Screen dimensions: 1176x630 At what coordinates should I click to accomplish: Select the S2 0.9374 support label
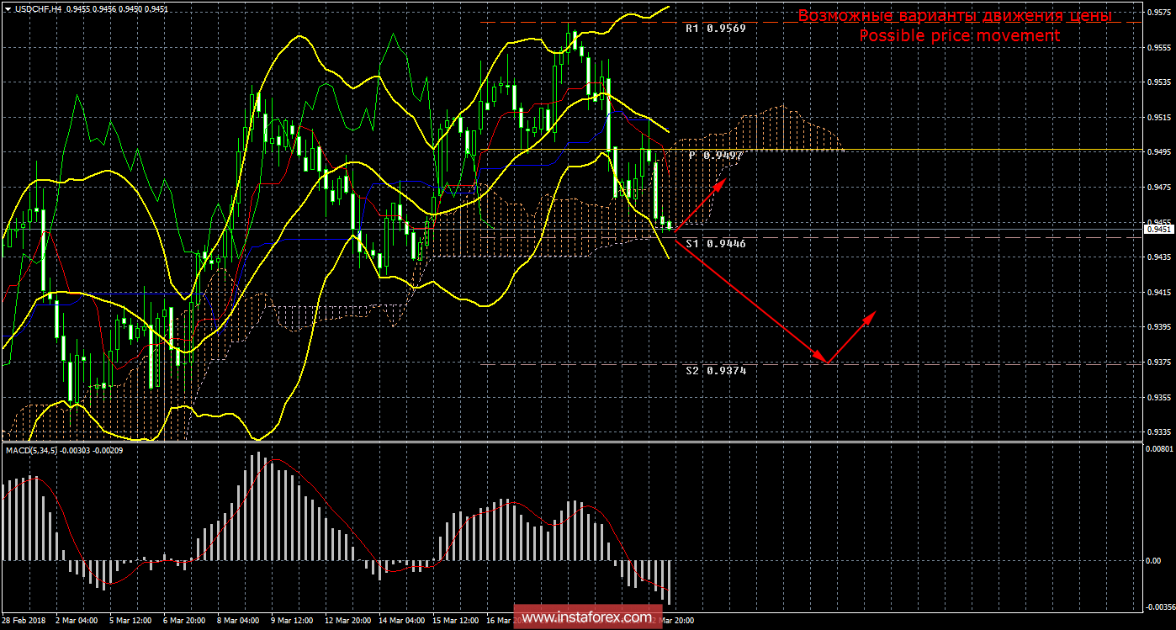pyautogui.click(x=715, y=370)
